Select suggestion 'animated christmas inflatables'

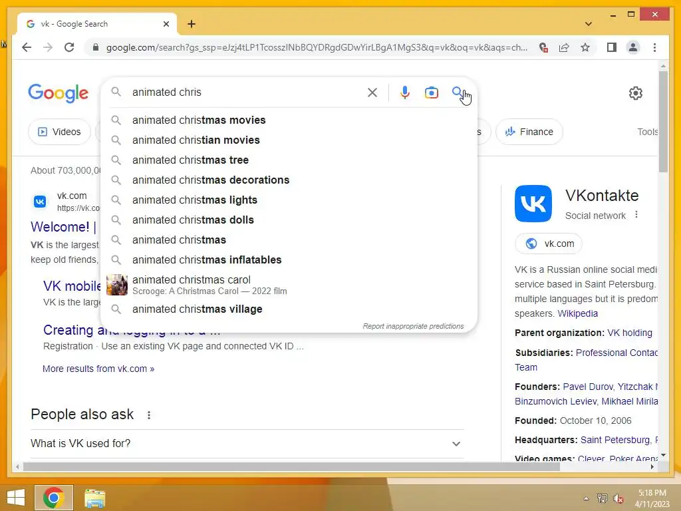click(x=289, y=260)
